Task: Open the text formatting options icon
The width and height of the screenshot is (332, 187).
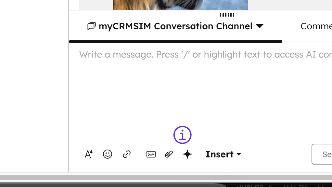Action: pos(88,154)
